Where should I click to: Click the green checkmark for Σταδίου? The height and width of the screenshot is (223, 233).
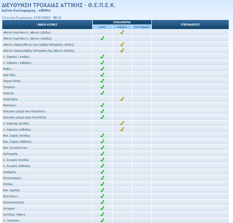pyautogui.click(x=102, y=184)
